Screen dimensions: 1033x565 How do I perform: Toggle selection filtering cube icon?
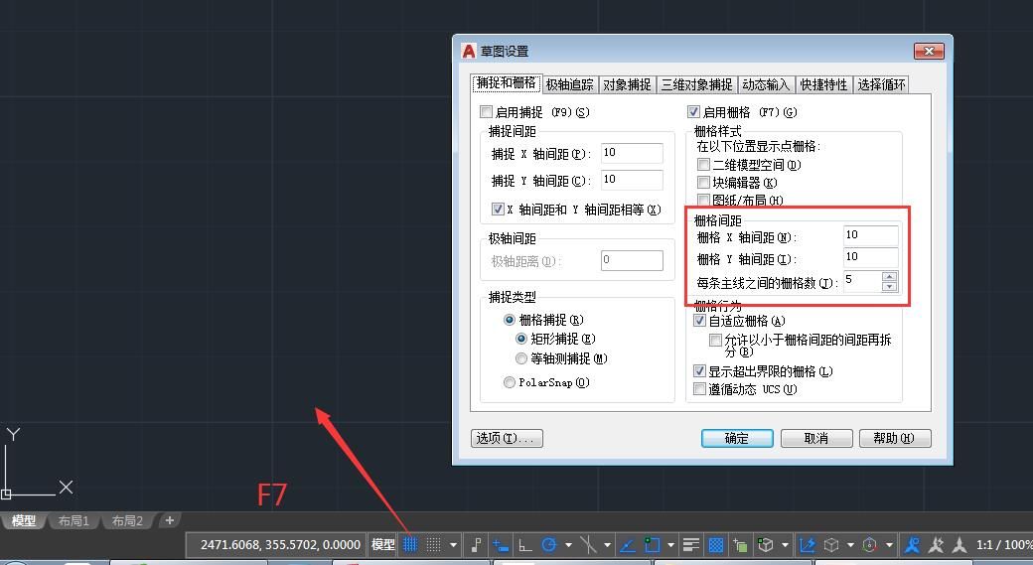pyautogui.click(x=832, y=544)
